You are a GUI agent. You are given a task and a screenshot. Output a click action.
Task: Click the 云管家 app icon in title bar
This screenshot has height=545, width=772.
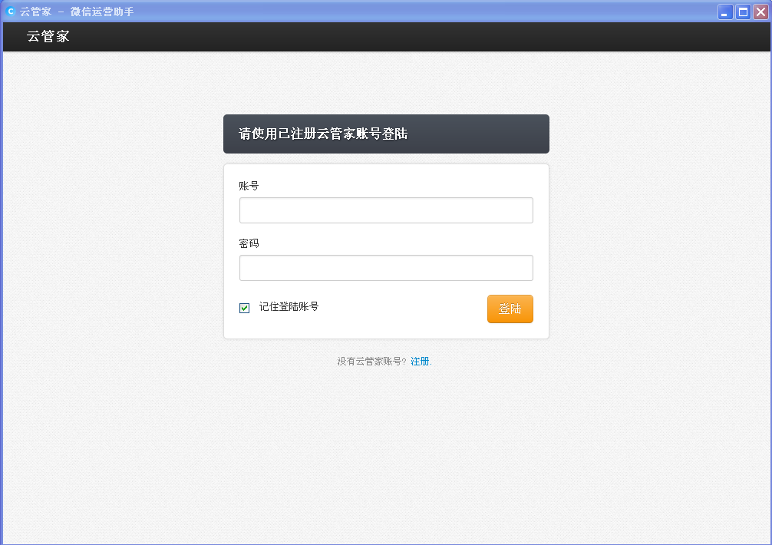10,11
